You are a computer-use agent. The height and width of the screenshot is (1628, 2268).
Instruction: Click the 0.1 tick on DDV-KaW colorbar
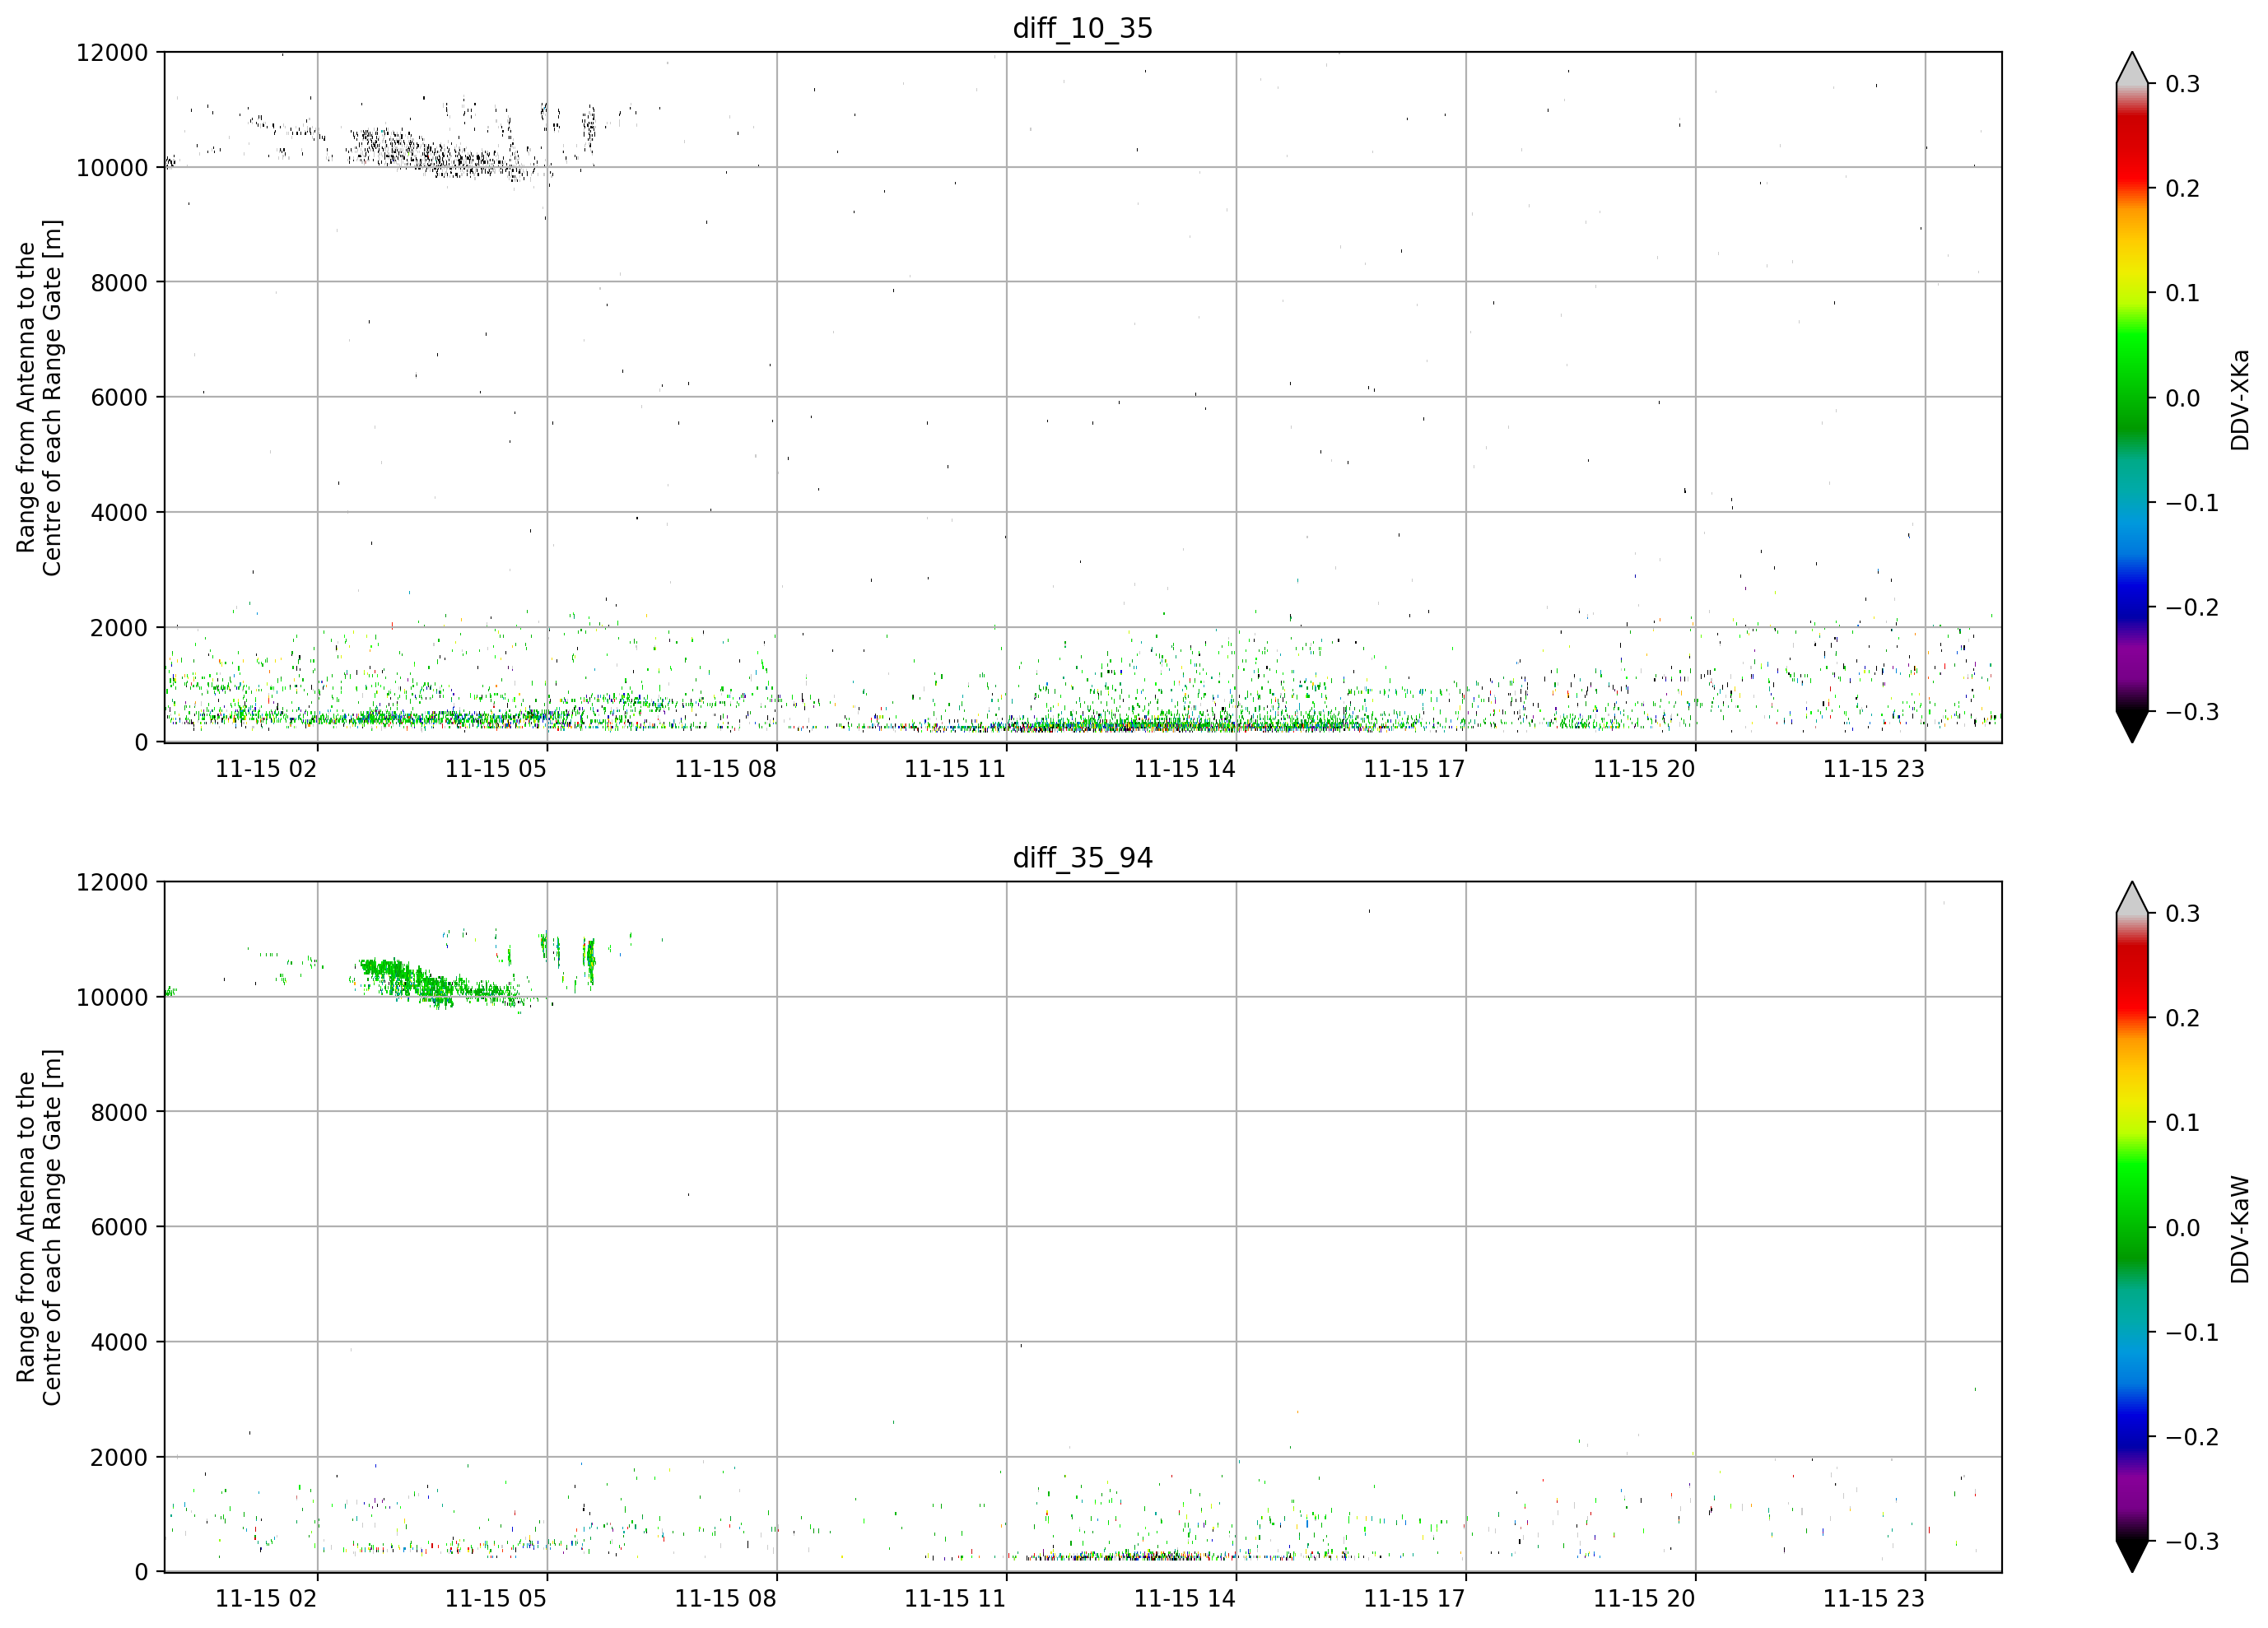(2183, 1123)
